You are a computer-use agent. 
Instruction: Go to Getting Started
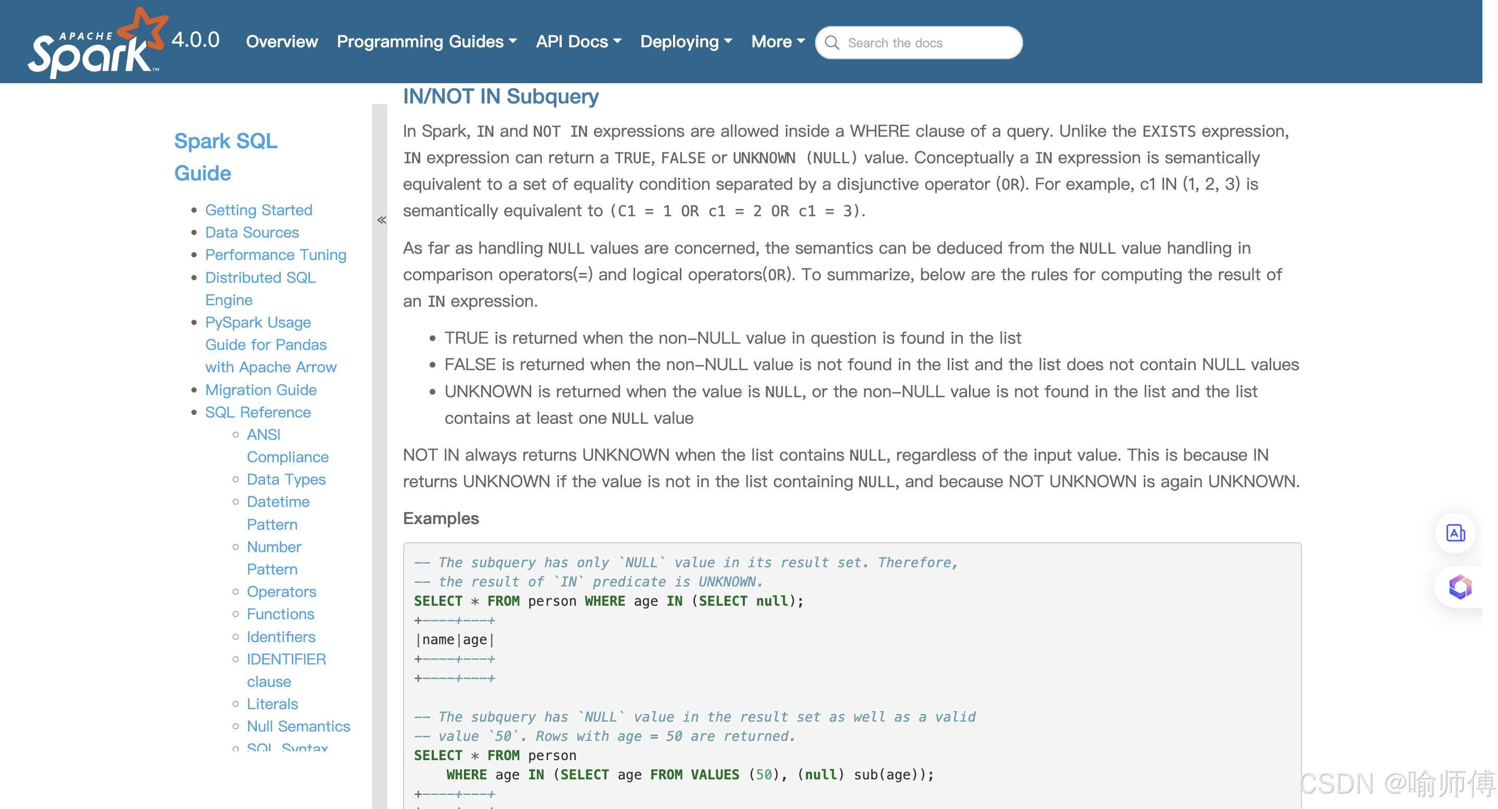coord(259,210)
